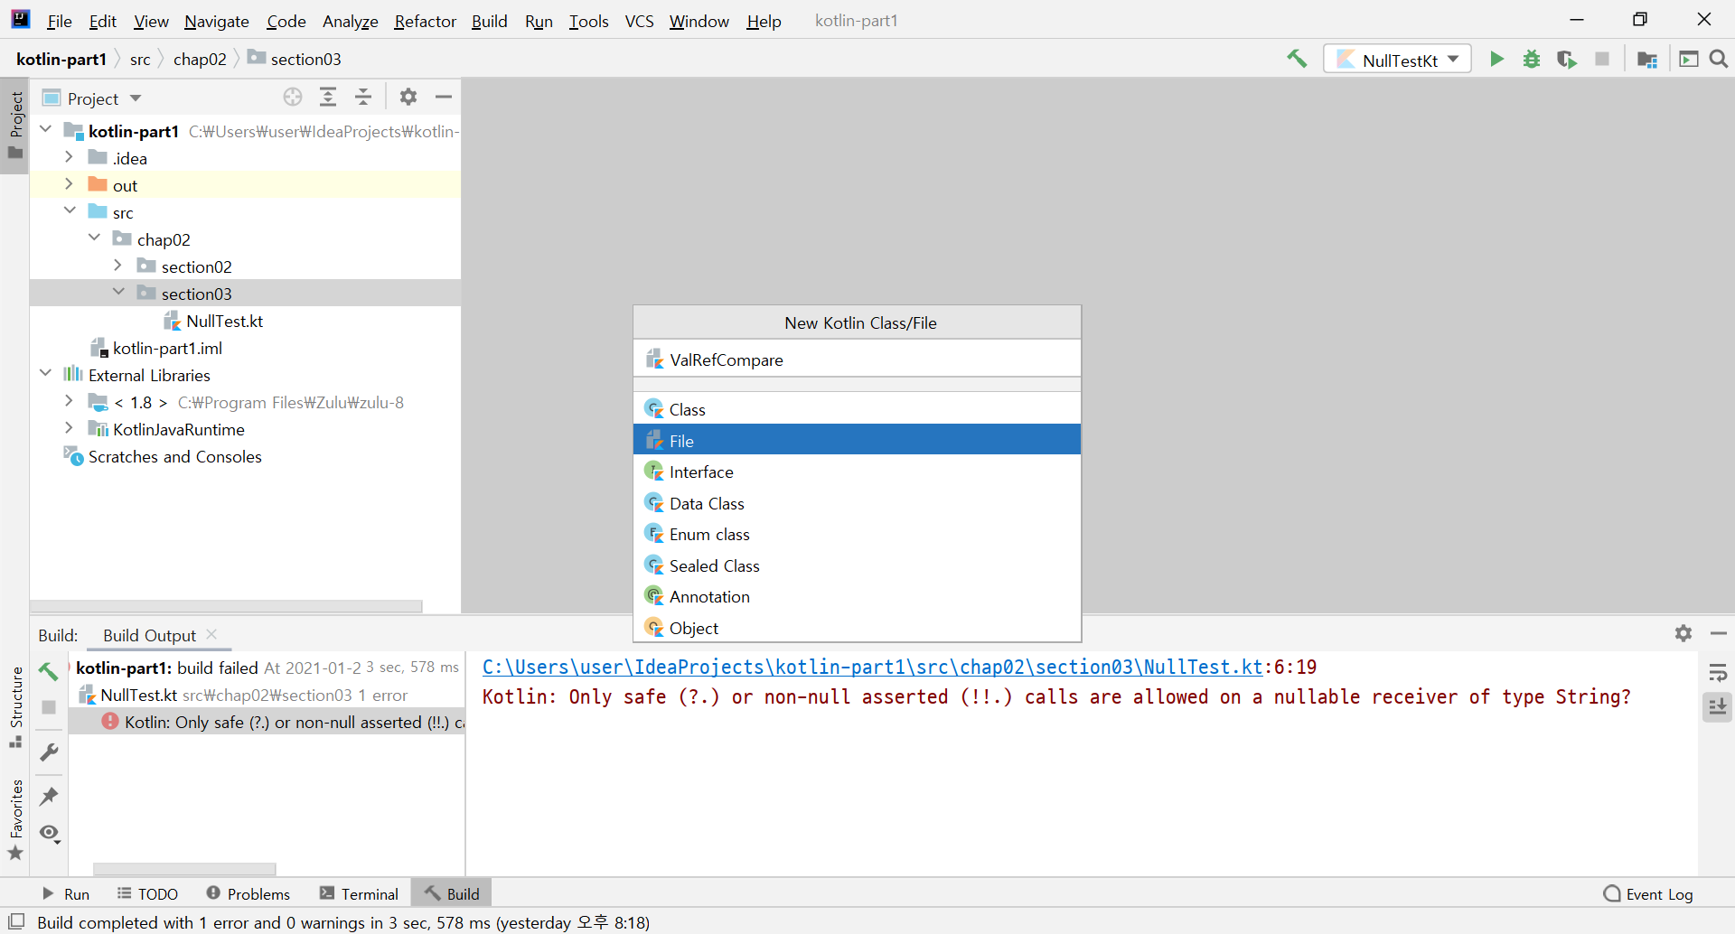Open the TODO tool window
Screen dimensions: 1735x934
tap(147, 893)
